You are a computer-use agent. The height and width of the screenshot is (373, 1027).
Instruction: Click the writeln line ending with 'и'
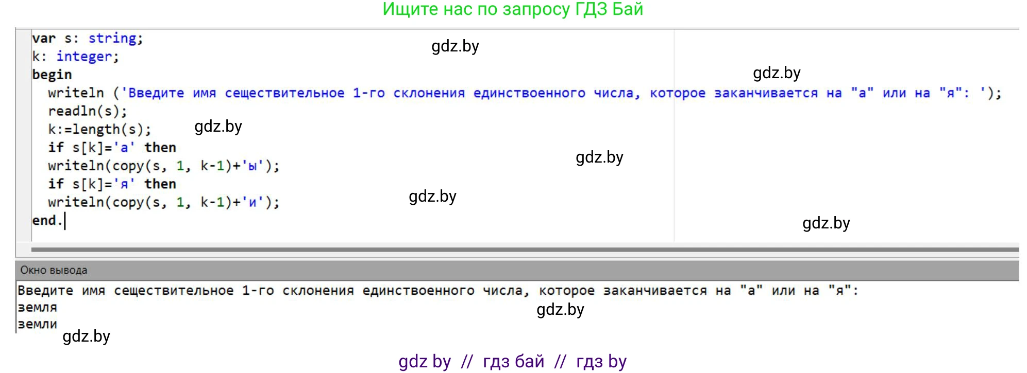click(163, 202)
